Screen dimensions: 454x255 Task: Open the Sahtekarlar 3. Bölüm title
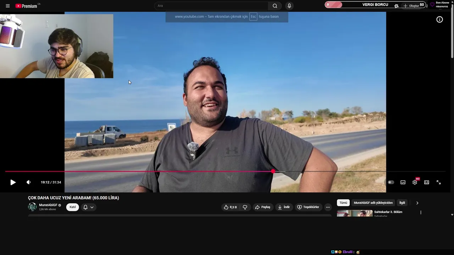click(388, 212)
